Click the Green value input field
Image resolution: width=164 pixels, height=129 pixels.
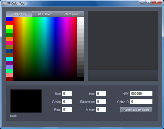[67, 102]
